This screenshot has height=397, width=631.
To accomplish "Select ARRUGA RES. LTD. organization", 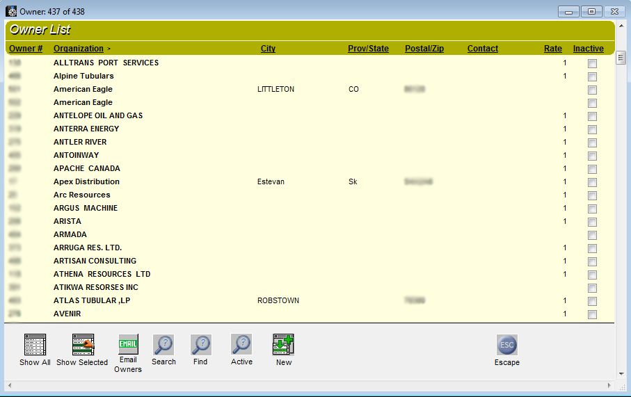I will click(x=88, y=248).
